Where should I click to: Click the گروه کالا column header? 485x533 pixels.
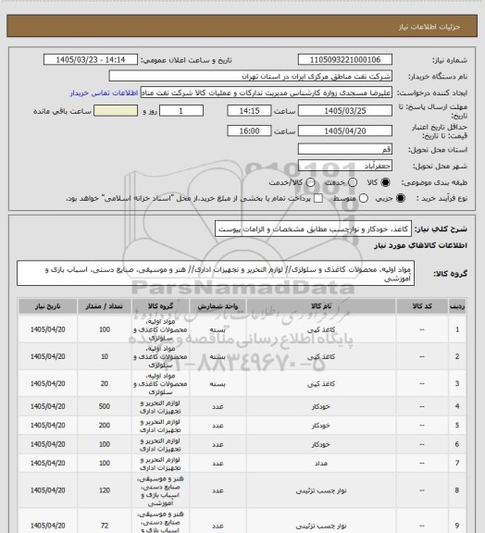point(160,306)
